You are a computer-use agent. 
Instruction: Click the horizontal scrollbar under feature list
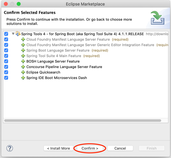click(83, 121)
